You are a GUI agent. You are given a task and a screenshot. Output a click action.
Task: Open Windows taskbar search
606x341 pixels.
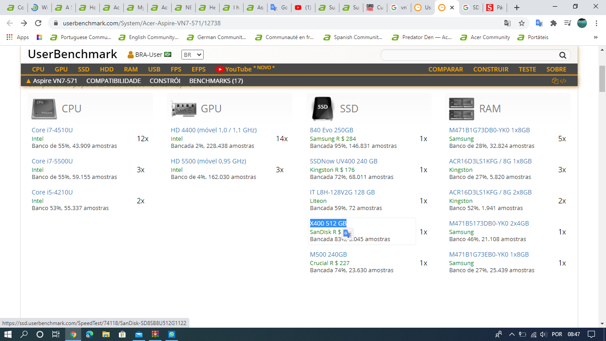pos(24,334)
